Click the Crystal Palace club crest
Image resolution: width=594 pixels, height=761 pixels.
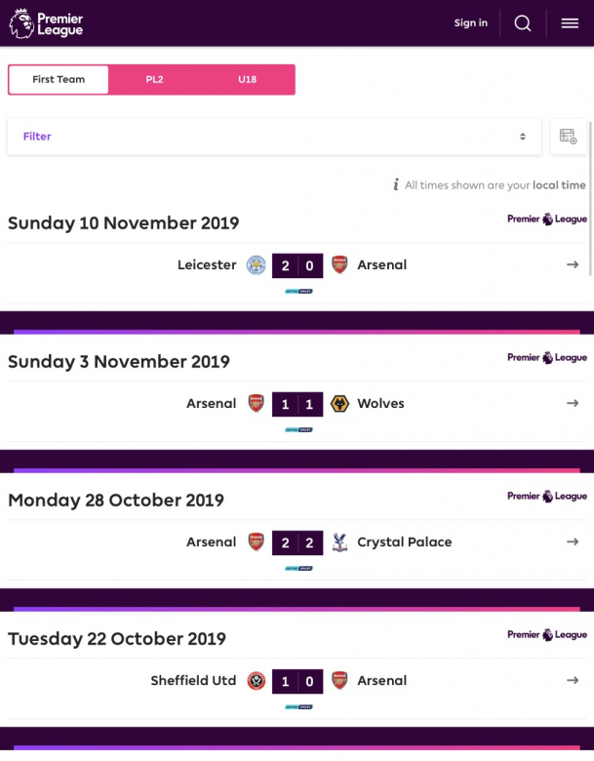tap(339, 542)
